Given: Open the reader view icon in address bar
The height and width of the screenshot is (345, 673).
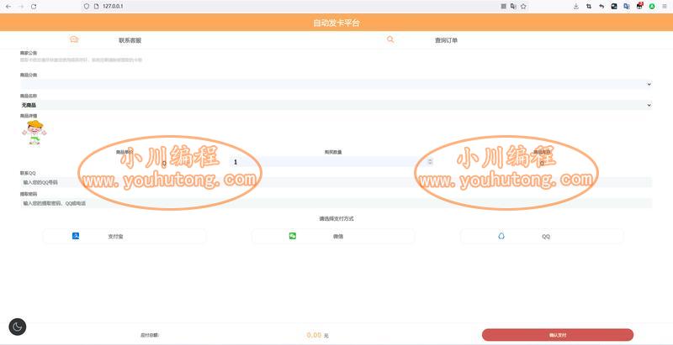Looking at the screenshot, I should (503, 7).
